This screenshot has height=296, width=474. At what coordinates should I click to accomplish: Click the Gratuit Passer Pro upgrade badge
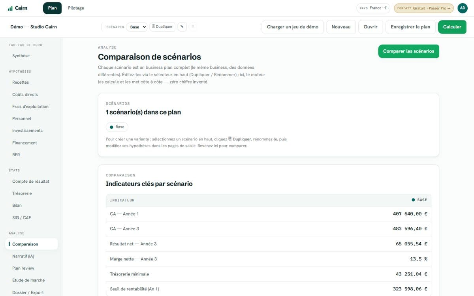(424, 8)
